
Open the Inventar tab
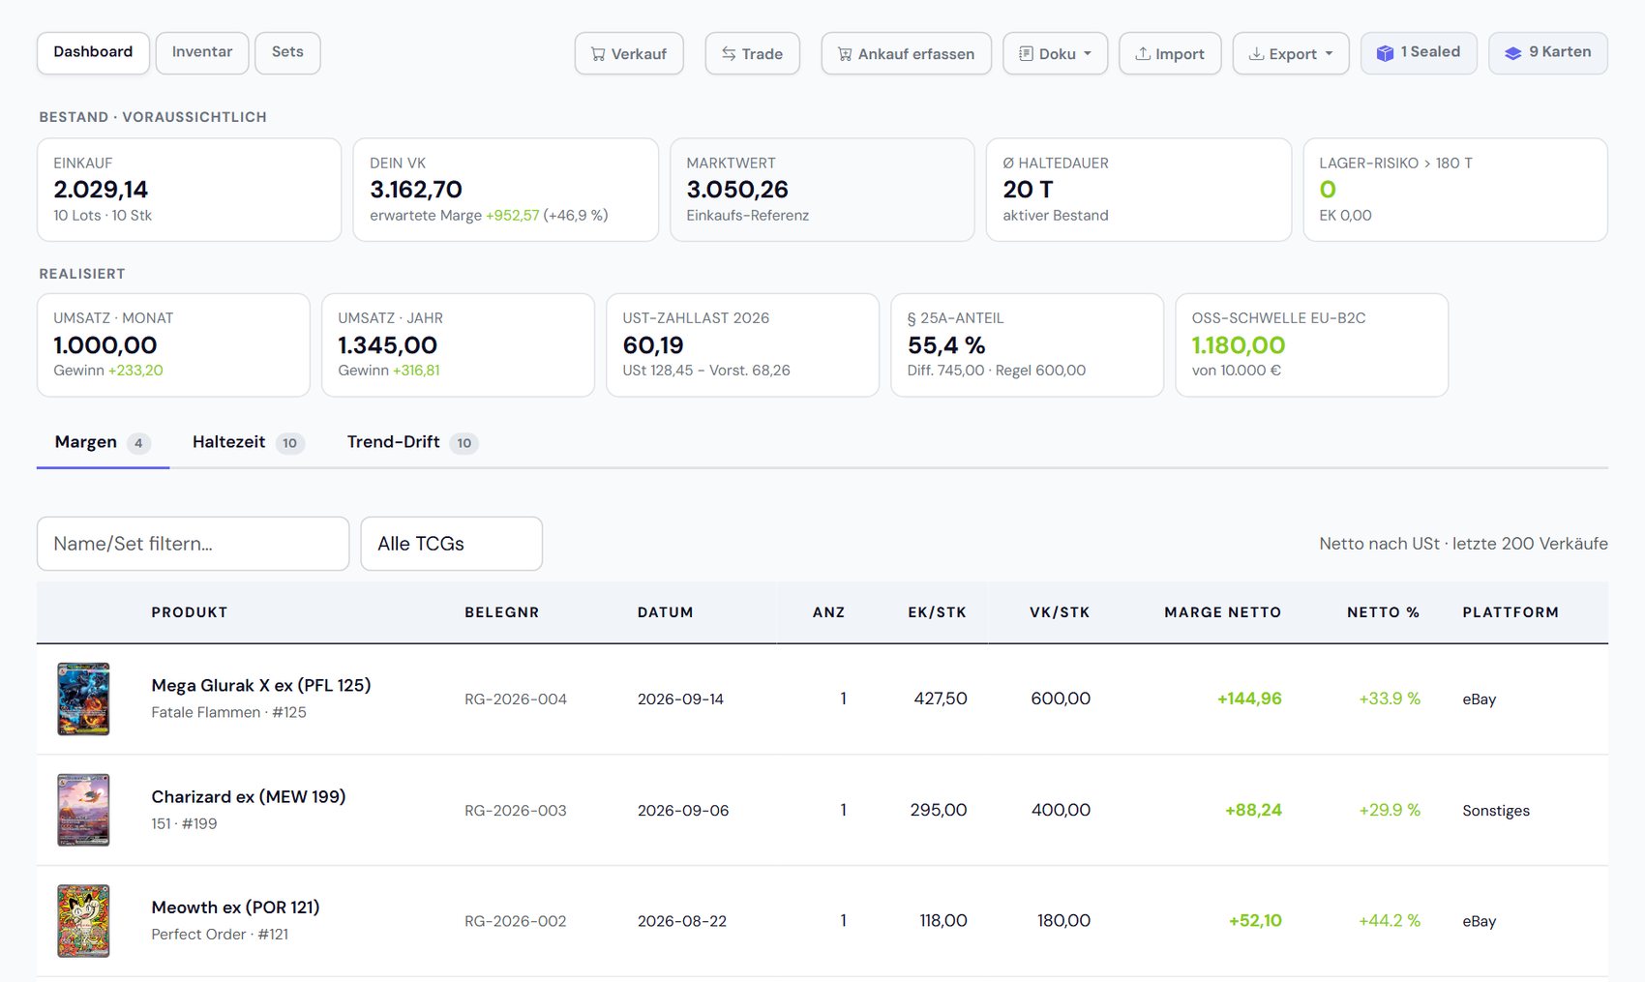click(202, 52)
